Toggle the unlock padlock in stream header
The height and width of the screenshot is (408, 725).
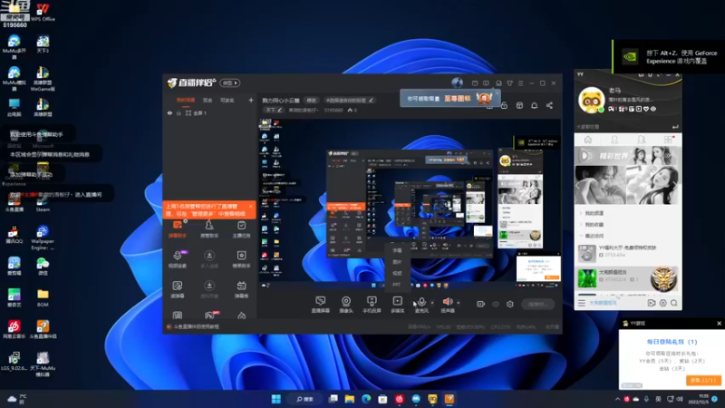click(504, 105)
